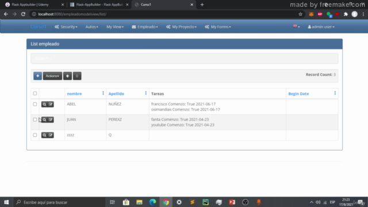
Task: Open the Chrome profile avatar
Action: tap(355, 14)
